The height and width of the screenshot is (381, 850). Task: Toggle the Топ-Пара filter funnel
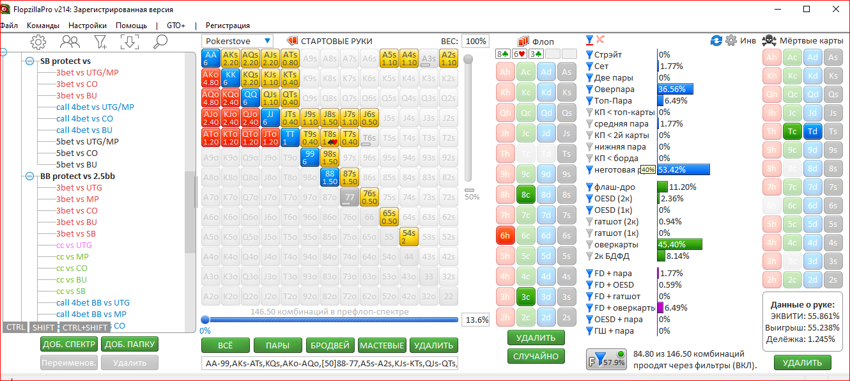[x=589, y=101]
